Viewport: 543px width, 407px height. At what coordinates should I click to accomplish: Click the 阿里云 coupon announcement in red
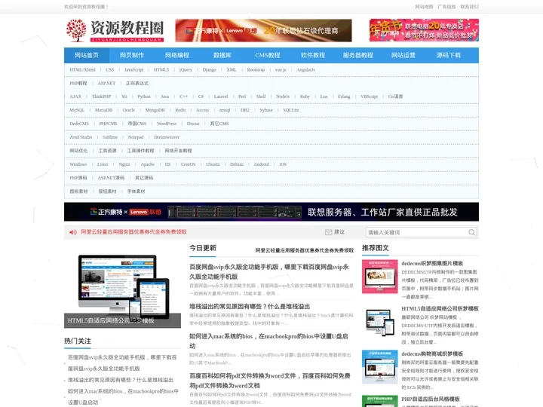click(133, 232)
